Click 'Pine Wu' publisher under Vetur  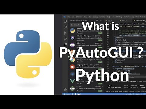[79, 84]
